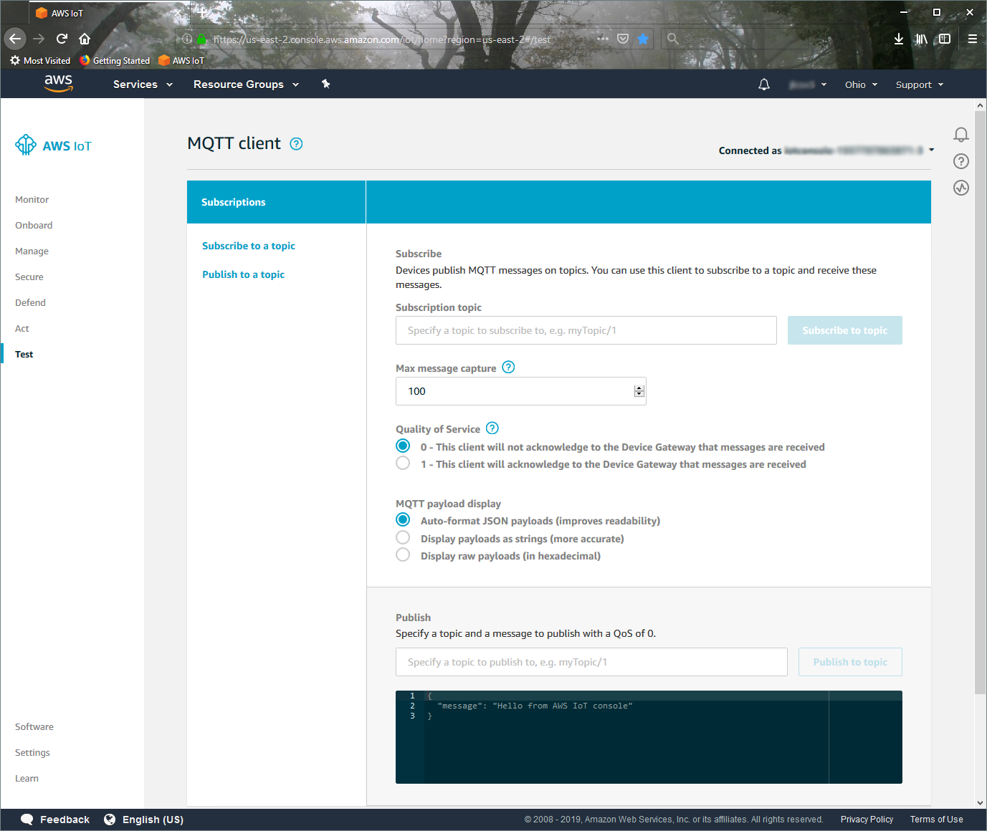The image size is (987, 831).
Task: Open Monitor in left navigation
Action: [32, 199]
